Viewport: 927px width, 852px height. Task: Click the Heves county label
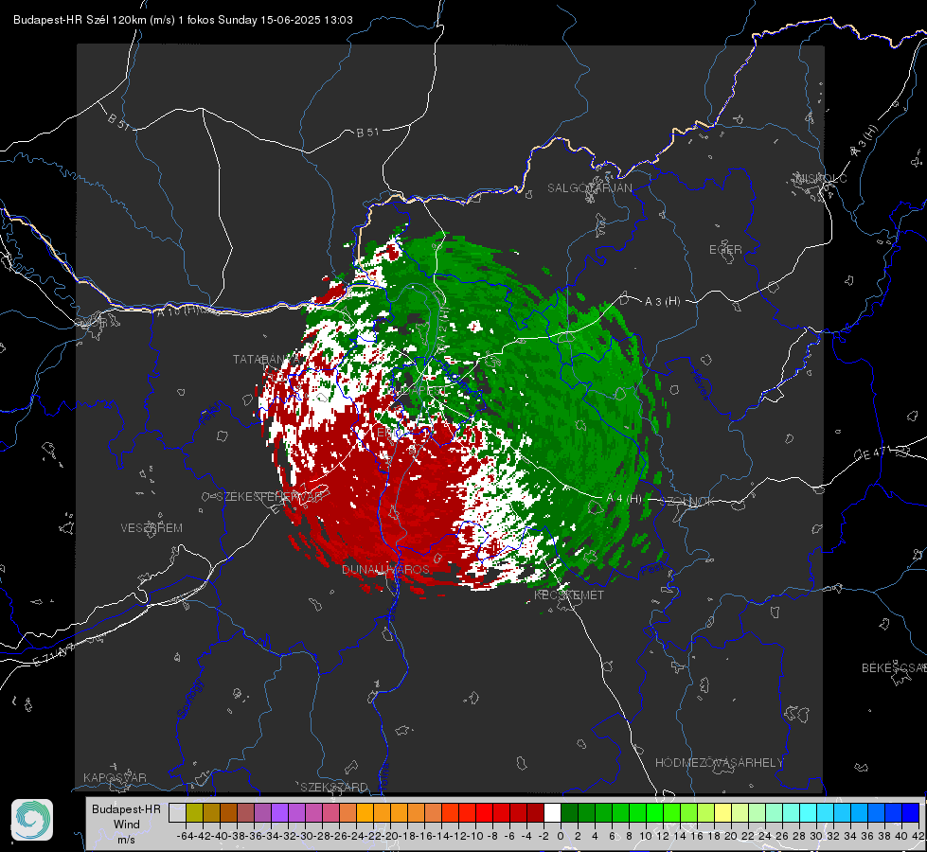coord(700,385)
